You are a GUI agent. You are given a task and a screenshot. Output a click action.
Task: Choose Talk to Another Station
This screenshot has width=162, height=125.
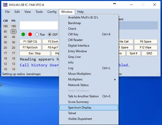pyautogui.click(x=89, y=96)
